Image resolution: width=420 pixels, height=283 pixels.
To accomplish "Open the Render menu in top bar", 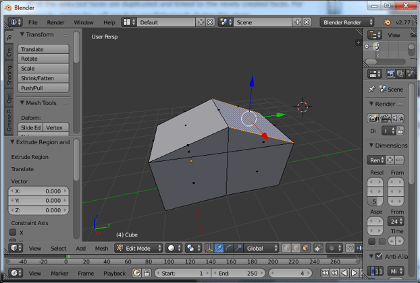I will [56, 22].
